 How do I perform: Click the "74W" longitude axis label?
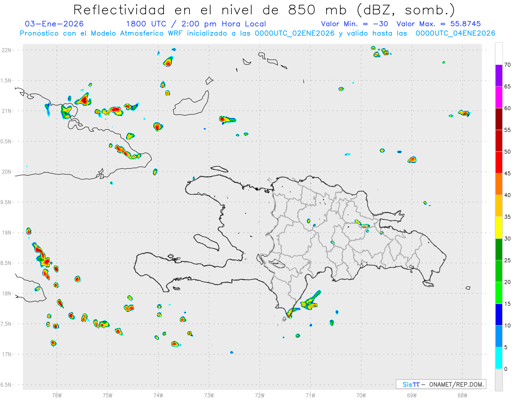tap(158, 395)
